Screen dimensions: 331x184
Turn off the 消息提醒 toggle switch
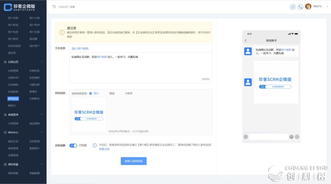click(x=73, y=145)
